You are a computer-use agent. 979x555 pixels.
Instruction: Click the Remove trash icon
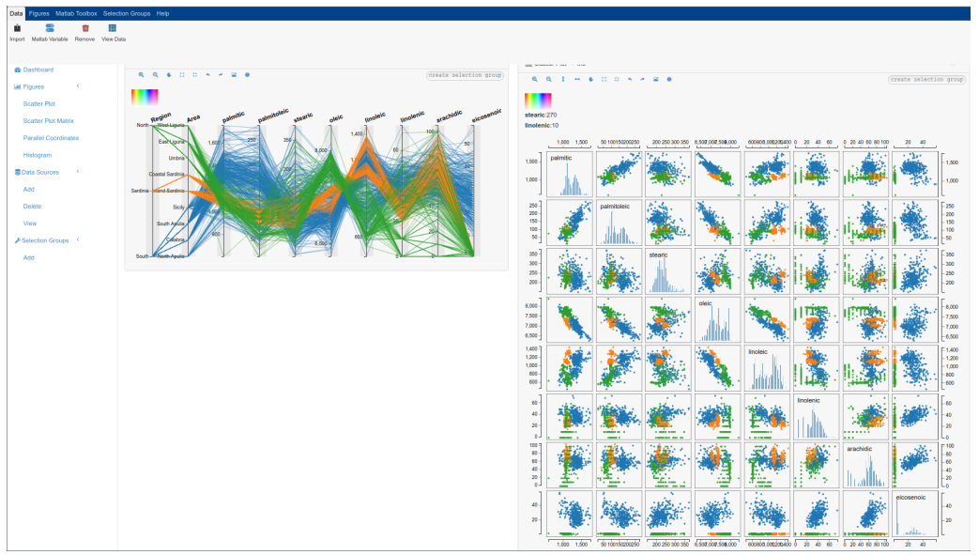[85, 28]
